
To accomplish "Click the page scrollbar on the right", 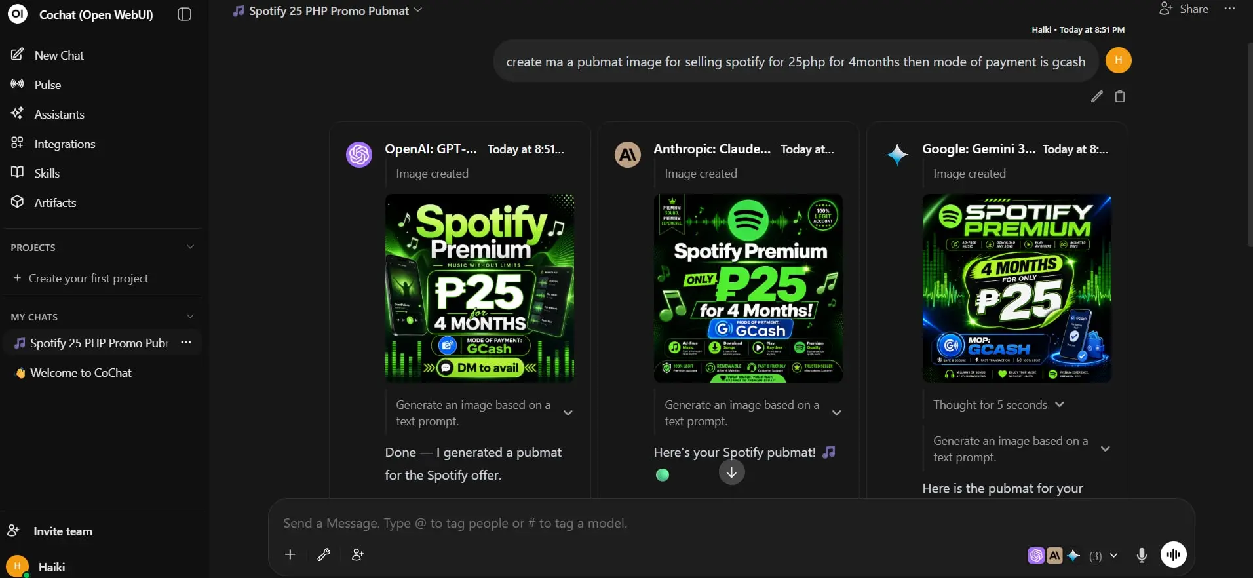I will [1249, 144].
